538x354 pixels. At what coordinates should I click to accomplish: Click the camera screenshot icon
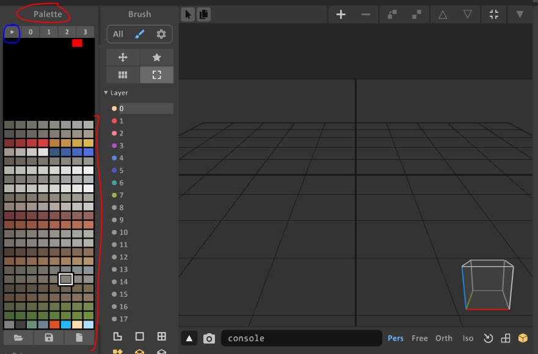point(209,338)
